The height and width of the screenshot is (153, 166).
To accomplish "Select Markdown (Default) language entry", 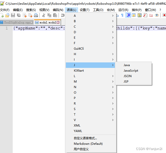I will tap(91, 144).
